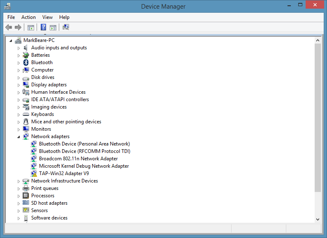Select Microsoft Kernel Debug Network Adapter
Image resolution: width=327 pixels, height=238 pixels.
click(84, 166)
